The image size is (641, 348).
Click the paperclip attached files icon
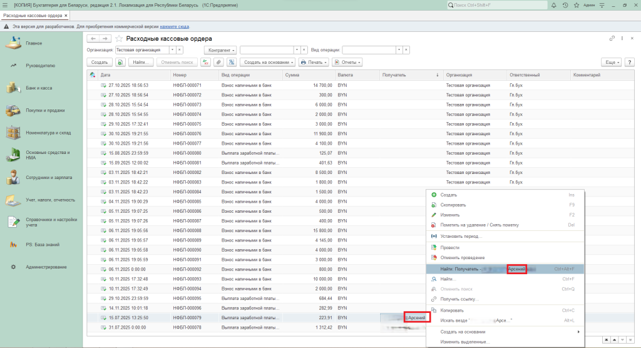click(x=218, y=62)
